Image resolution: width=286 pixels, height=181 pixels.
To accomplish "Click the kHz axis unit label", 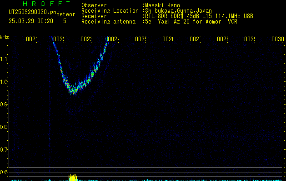I will coord(5,37).
